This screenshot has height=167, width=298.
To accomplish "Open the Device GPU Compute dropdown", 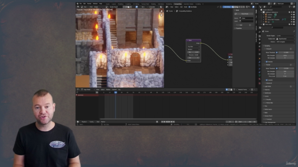I will 285,42.
